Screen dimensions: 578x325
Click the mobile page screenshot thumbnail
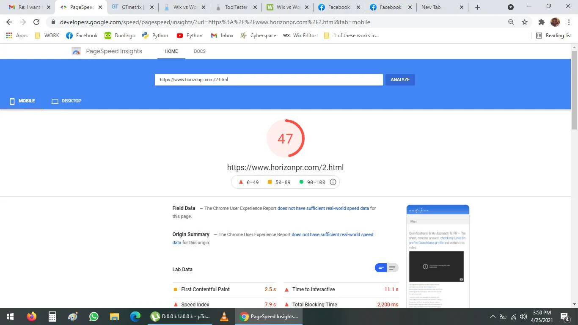click(x=438, y=256)
